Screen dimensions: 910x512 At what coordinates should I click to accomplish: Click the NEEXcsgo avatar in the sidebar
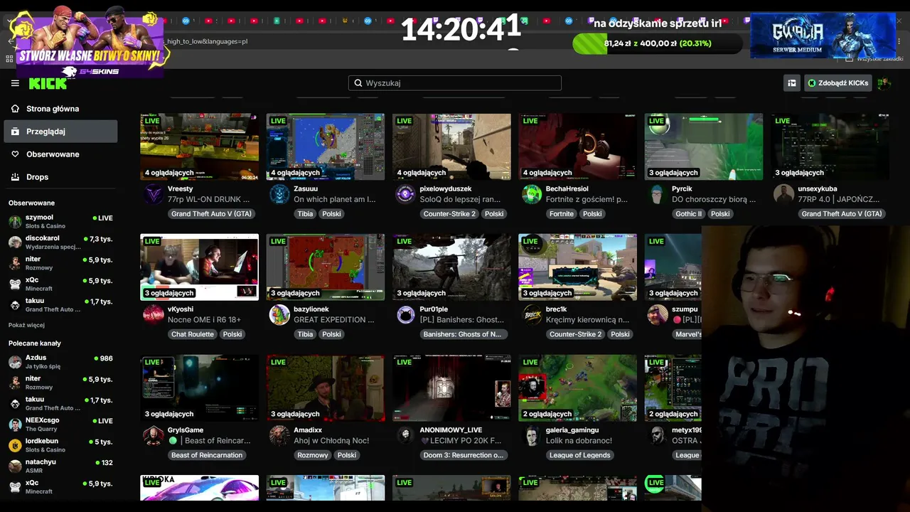(15, 425)
